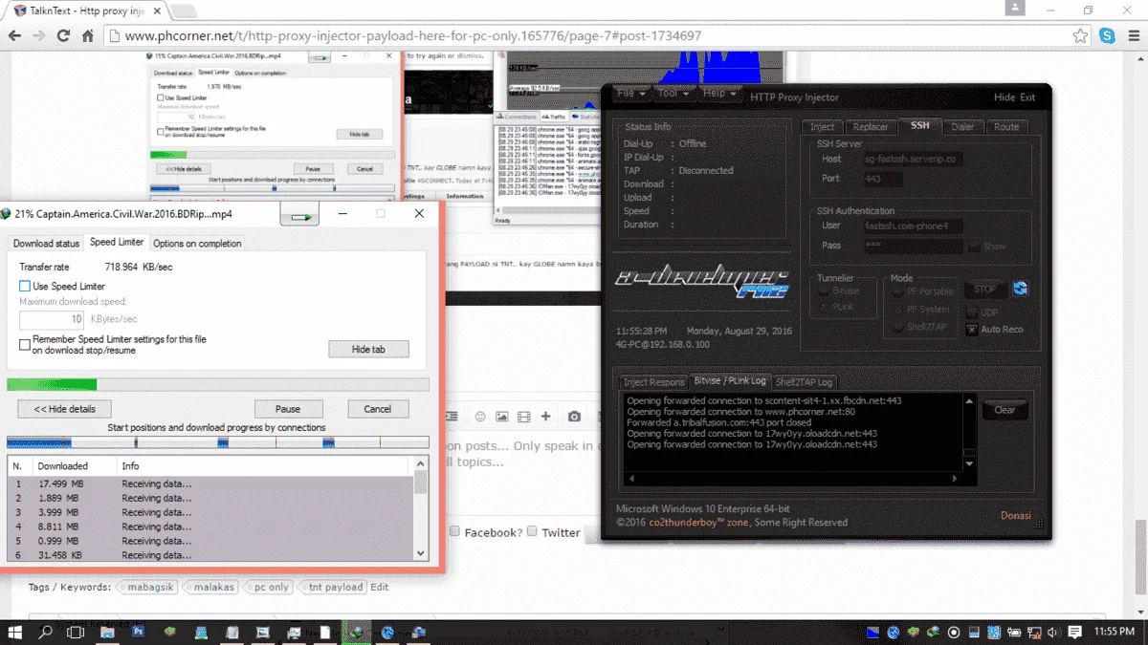This screenshot has width=1148, height=645.
Task: Click STOP in HTTP Proxy Injector
Action: [984, 289]
